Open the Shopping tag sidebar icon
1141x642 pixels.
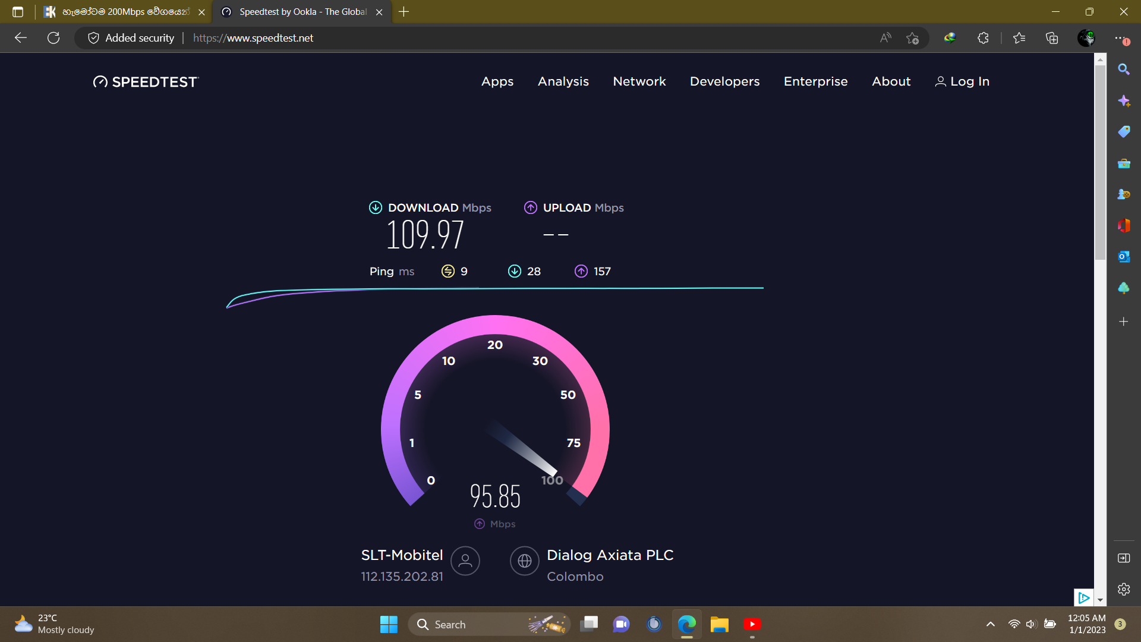(x=1124, y=131)
